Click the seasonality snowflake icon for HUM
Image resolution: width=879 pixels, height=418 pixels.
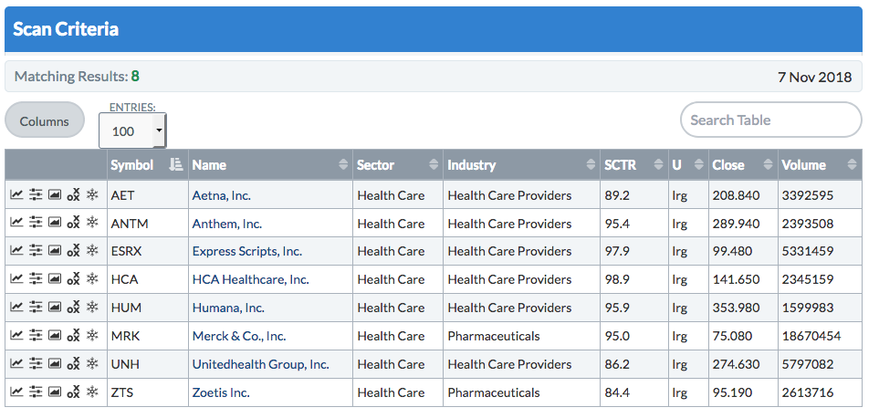92,308
